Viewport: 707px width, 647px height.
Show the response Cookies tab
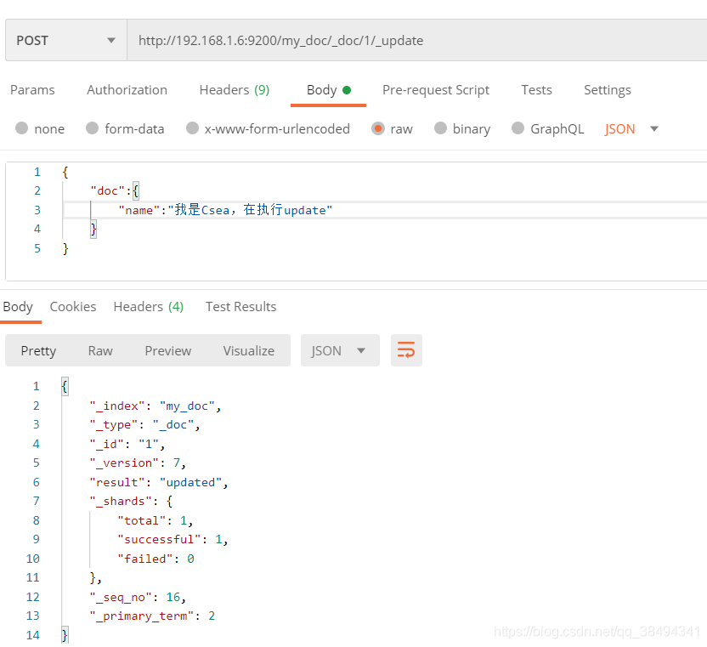coord(73,307)
